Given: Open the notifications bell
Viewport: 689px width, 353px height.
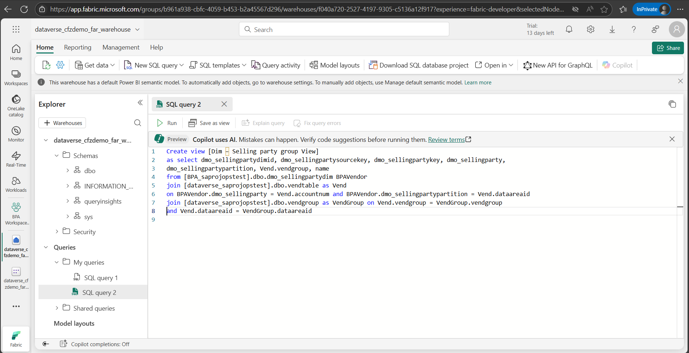Looking at the screenshot, I should click(569, 29).
